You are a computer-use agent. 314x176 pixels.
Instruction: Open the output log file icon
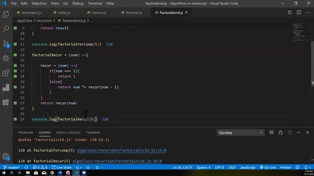tap(289, 132)
